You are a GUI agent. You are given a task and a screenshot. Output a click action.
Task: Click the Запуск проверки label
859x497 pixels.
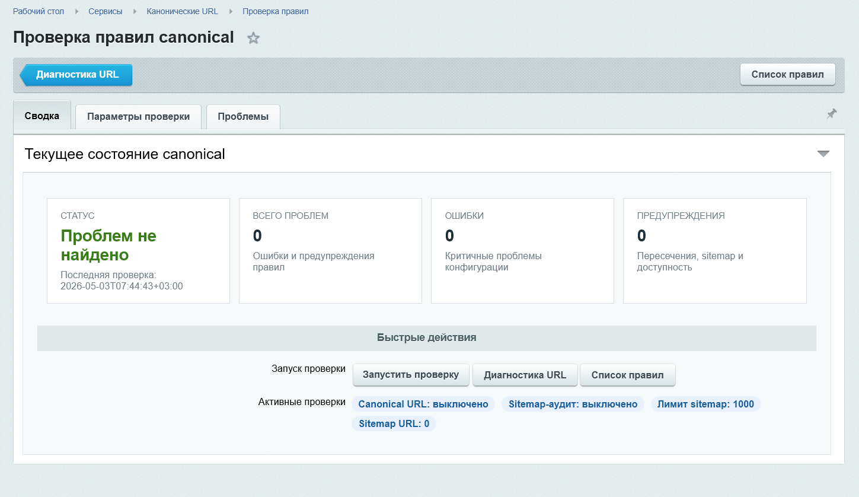point(308,368)
